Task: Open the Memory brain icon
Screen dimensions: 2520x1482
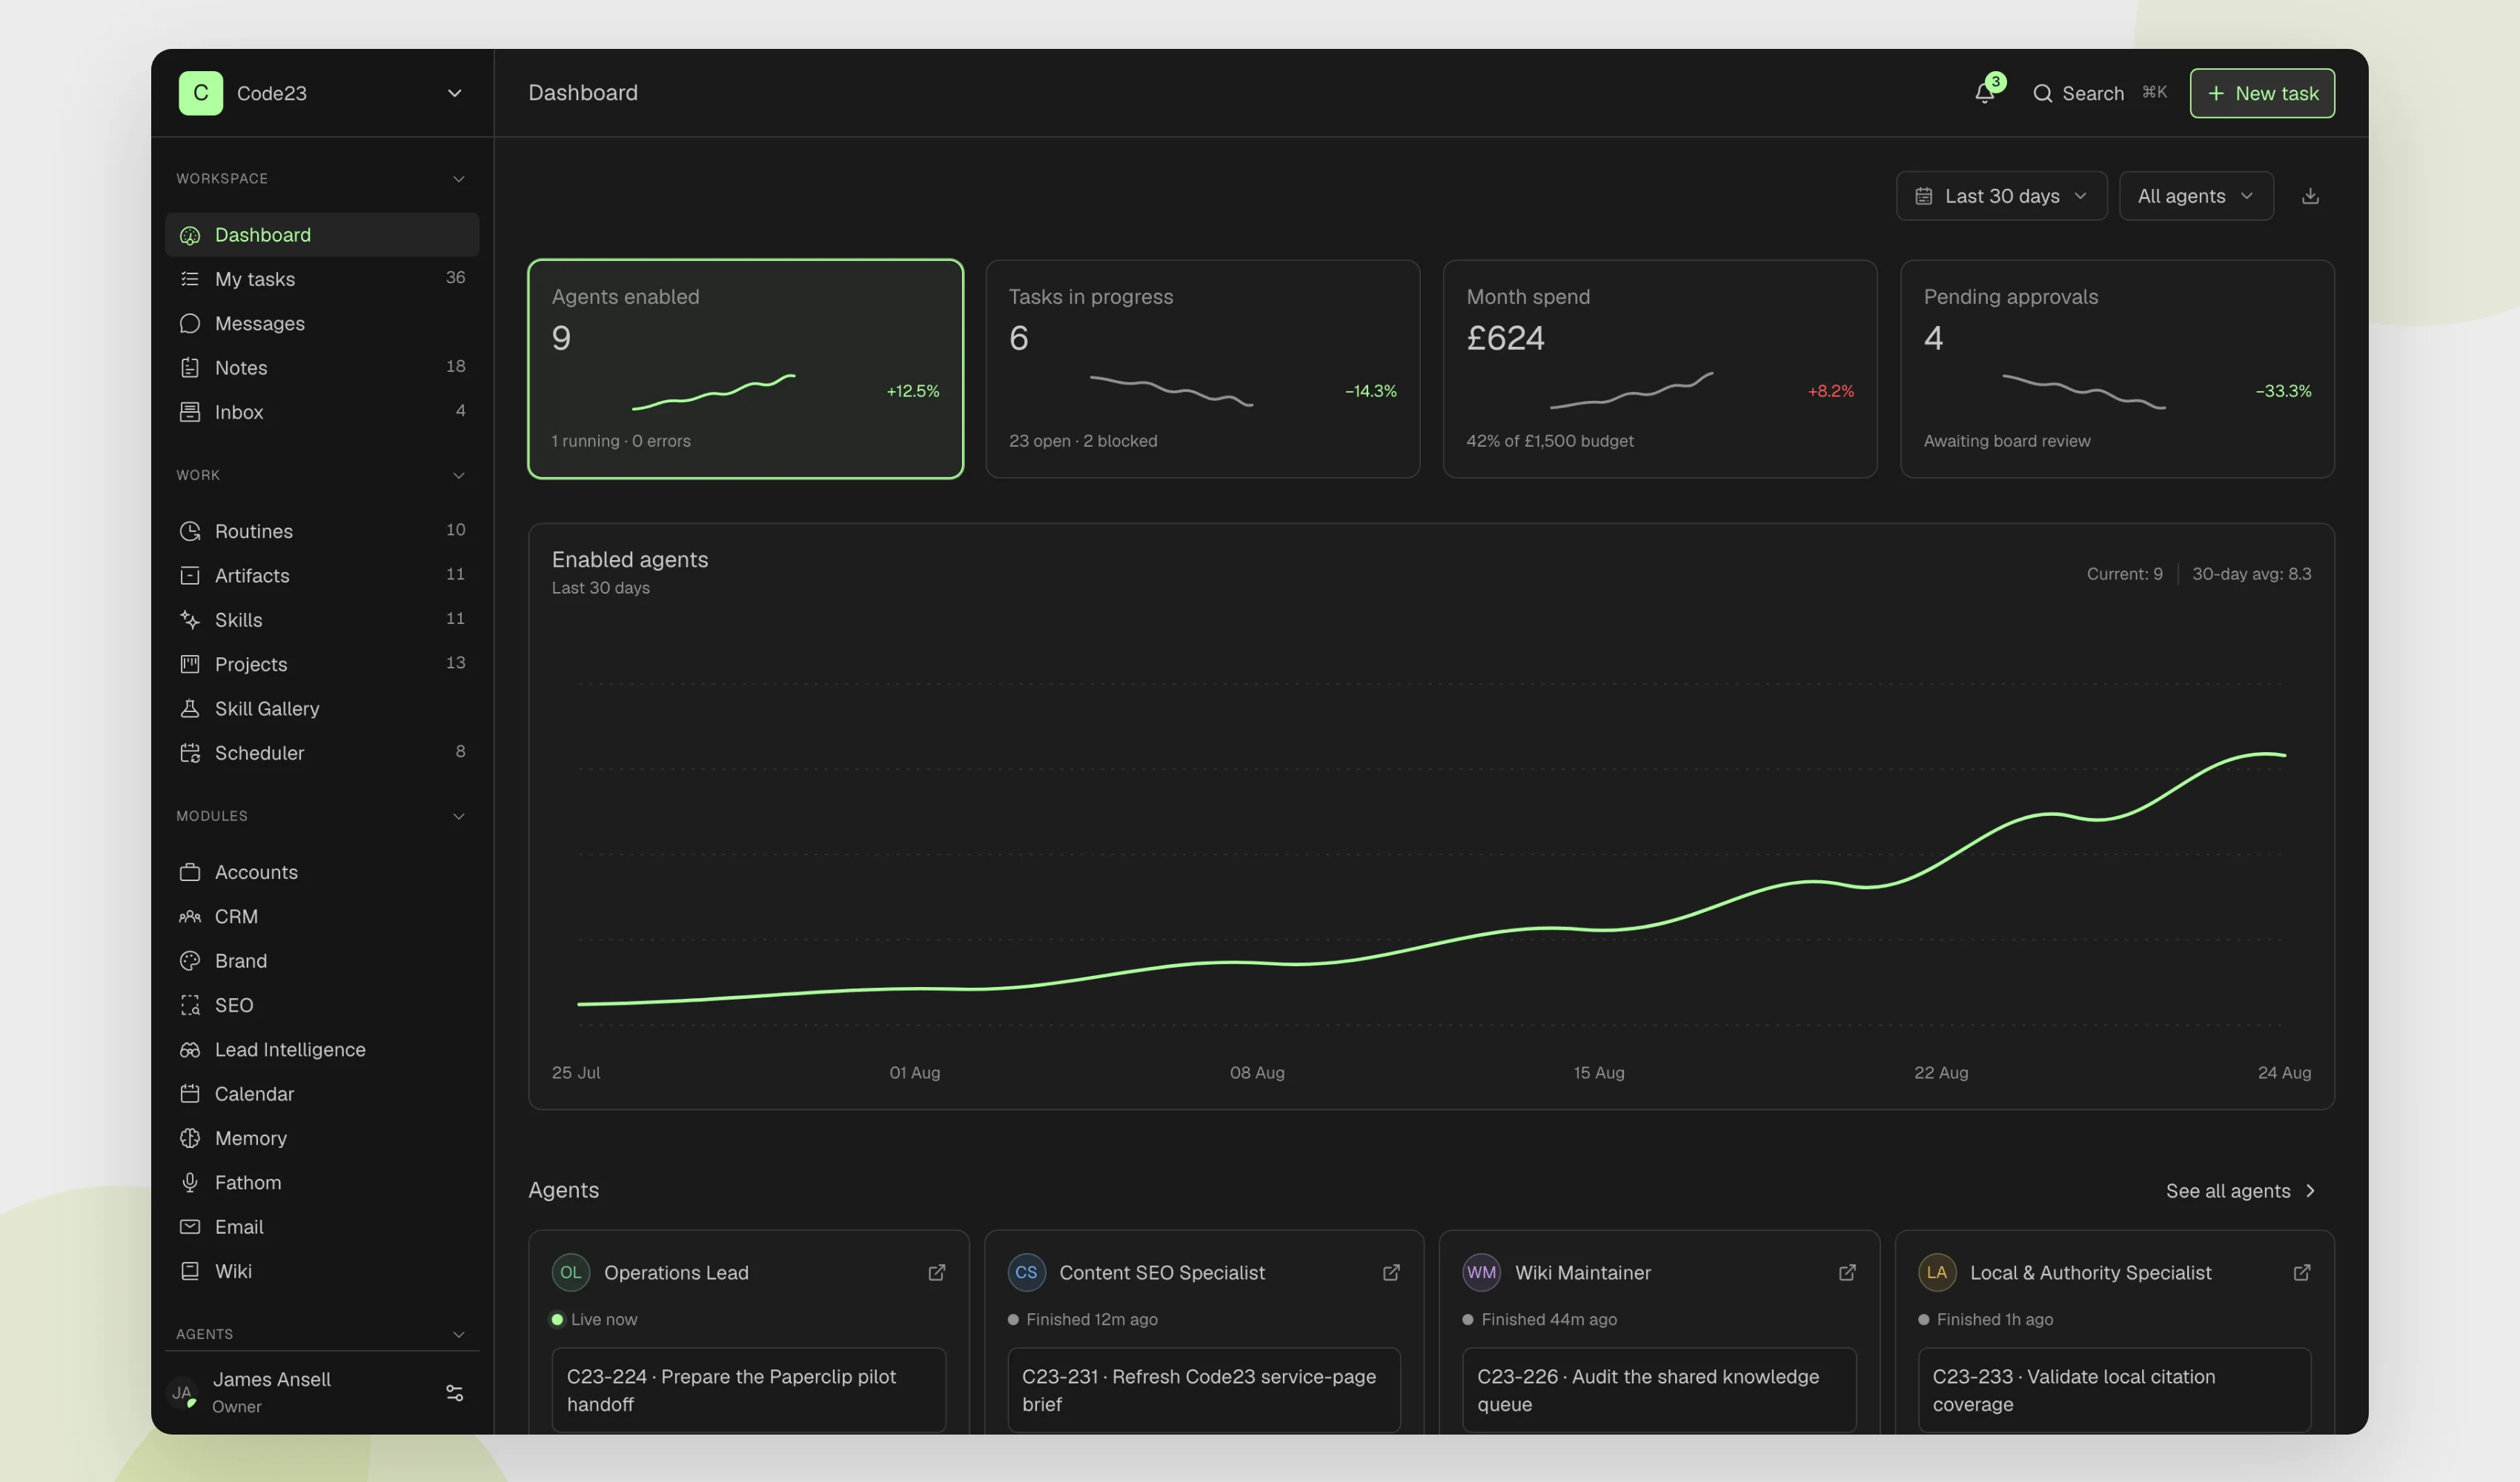Action: (190, 1138)
